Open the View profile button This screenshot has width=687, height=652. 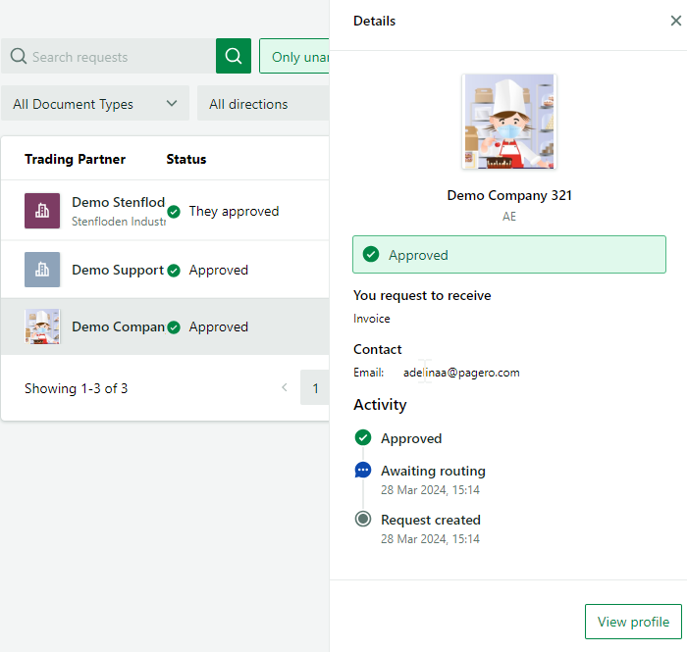point(633,622)
